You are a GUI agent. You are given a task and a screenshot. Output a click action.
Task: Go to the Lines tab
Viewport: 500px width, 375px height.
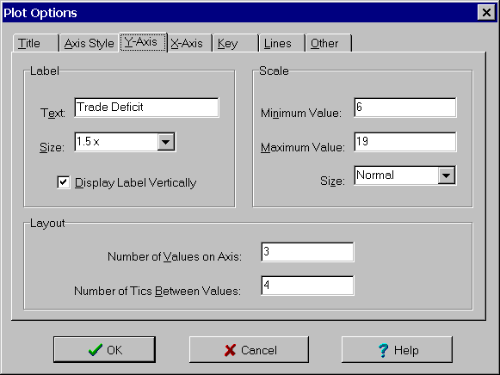tap(282, 43)
